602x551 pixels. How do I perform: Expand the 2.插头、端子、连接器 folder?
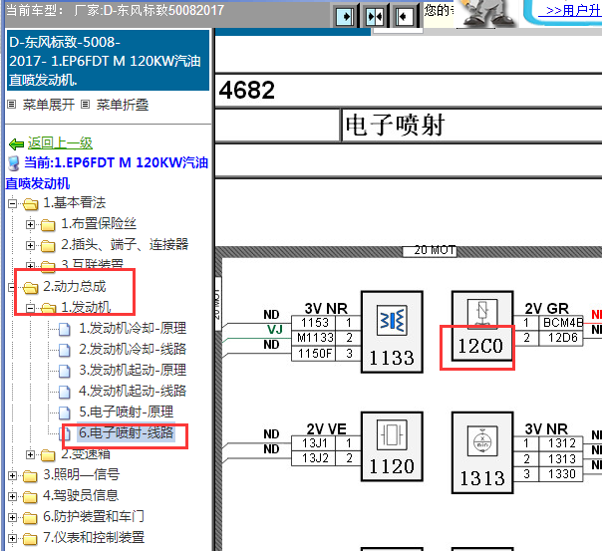[x=30, y=245]
